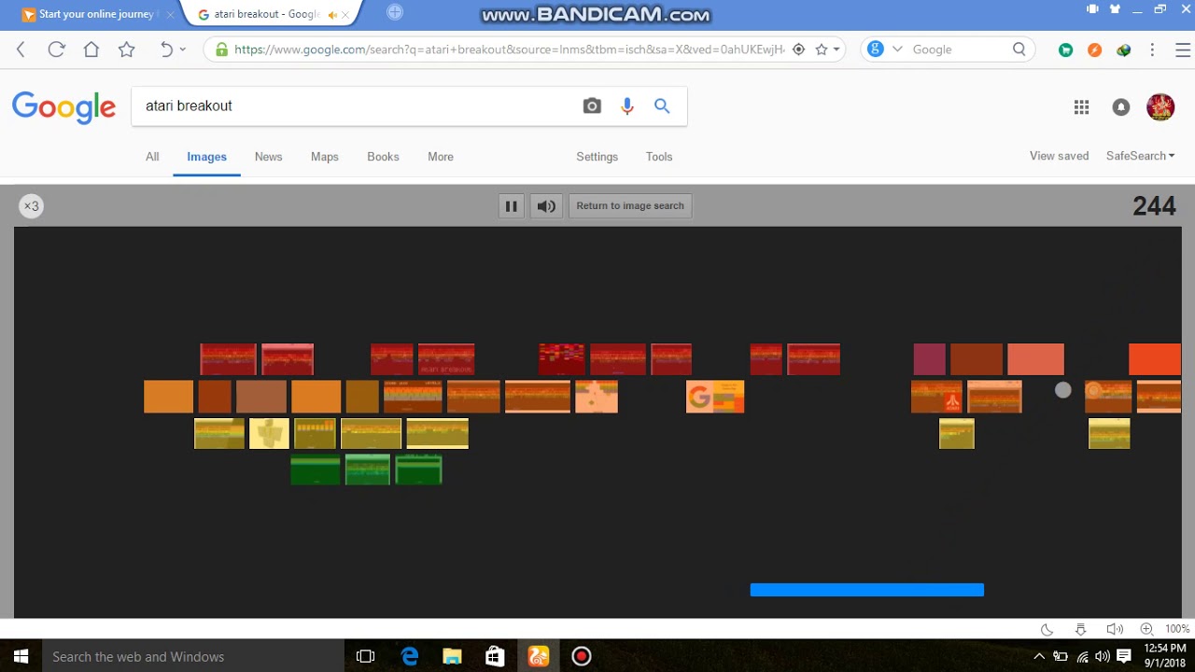Switch to the atari breakout tab

(267, 14)
